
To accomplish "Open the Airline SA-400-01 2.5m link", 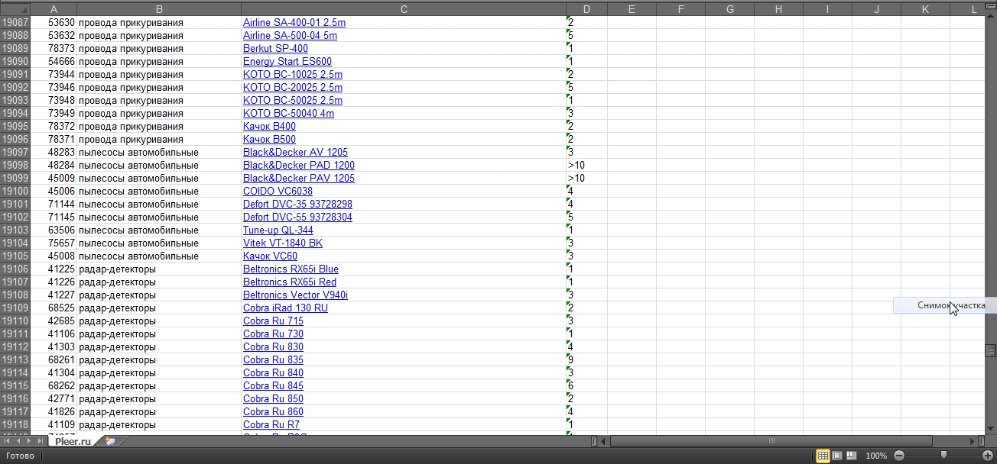I will point(294,23).
